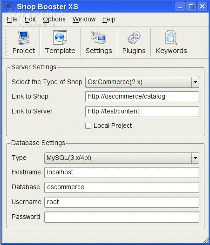Click the Username field
This screenshot has height=245, width=210.
[x=122, y=202]
